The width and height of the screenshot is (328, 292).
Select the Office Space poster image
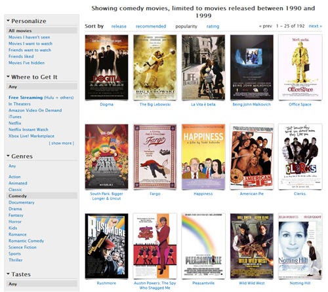tap(300, 67)
